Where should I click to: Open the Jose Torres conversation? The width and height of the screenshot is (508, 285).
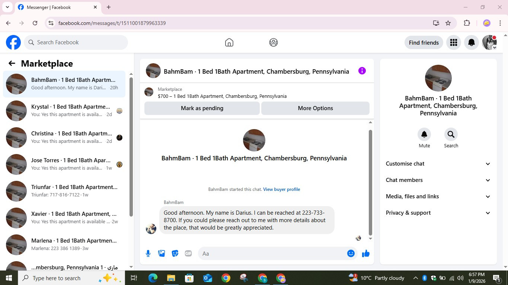(64, 164)
